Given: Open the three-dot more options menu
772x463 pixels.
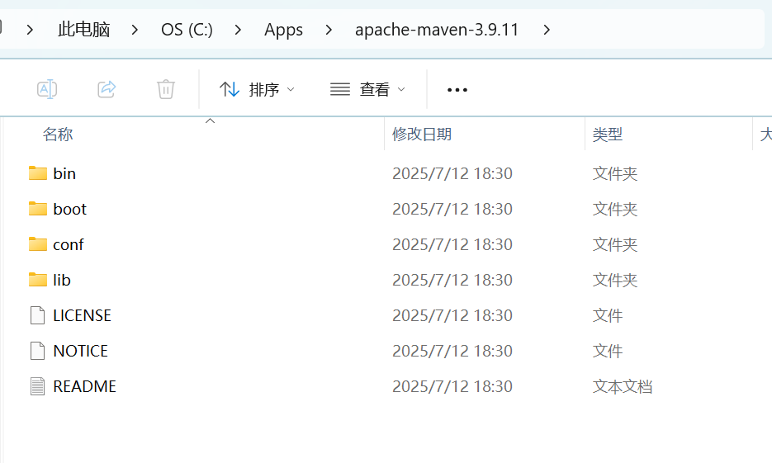Looking at the screenshot, I should pos(457,90).
